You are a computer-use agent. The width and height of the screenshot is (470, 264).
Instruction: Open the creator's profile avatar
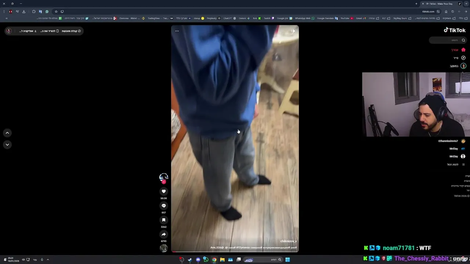(164, 177)
